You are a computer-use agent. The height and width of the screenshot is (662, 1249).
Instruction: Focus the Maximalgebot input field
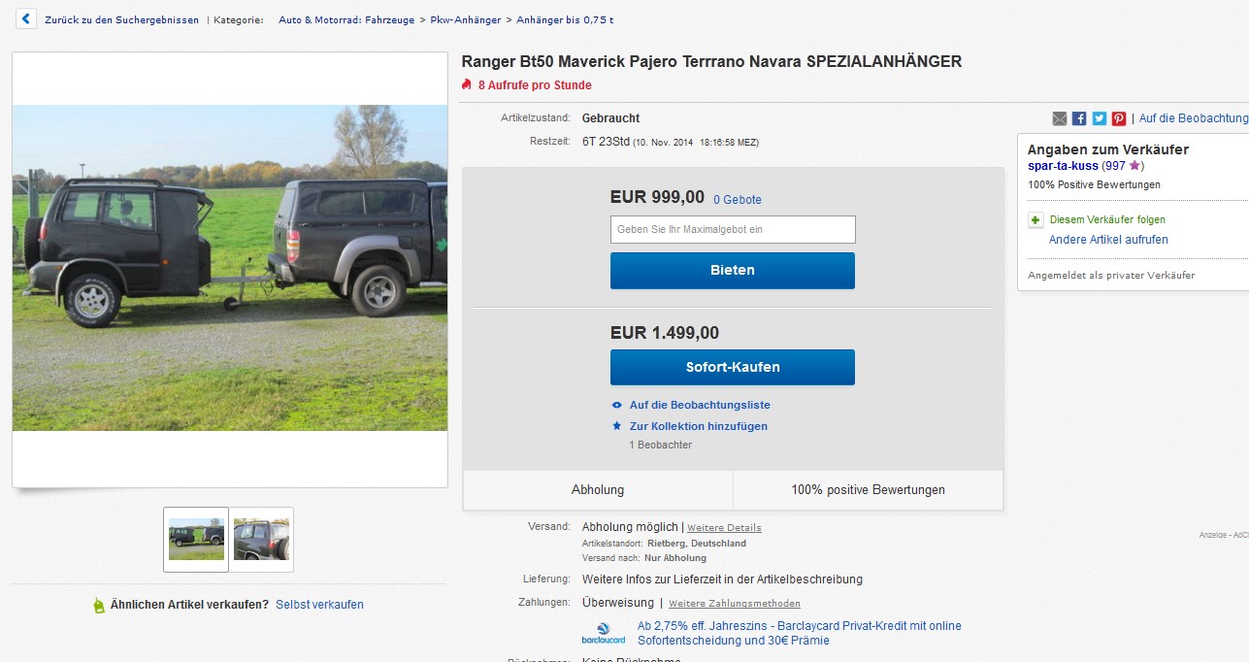click(733, 230)
